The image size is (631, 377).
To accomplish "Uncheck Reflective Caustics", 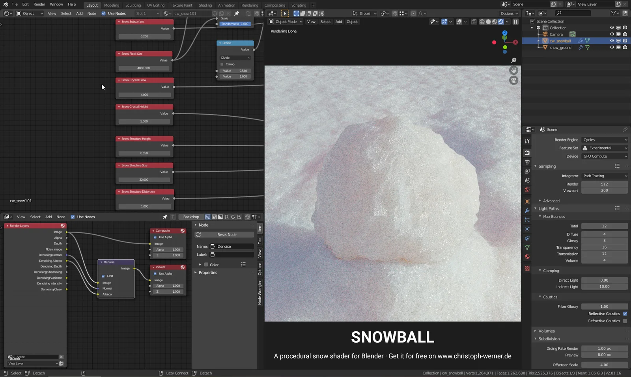I will tap(625, 314).
